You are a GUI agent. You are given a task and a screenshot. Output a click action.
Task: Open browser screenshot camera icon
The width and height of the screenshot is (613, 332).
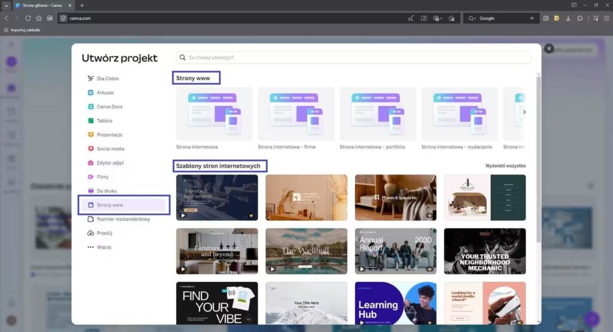pos(546,19)
